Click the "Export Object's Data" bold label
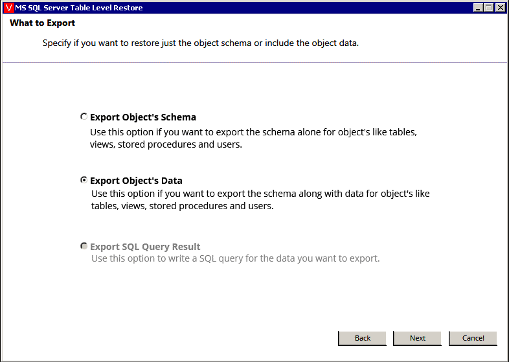The image size is (509, 362). [136, 181]
